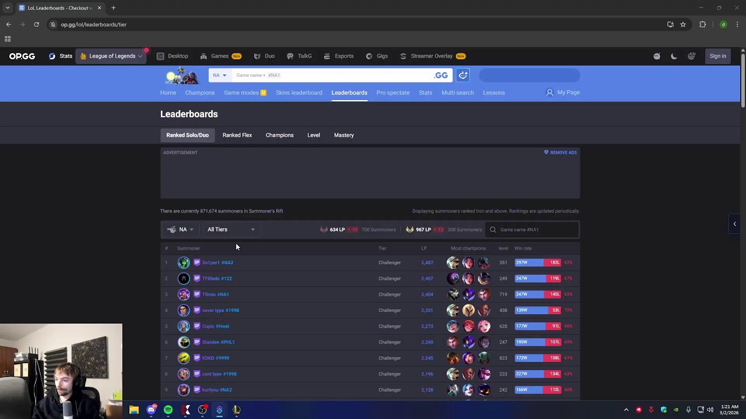Open File Explorer from the taskbar
Image resolution: width=746 pixels, height=419 pixels.
click(134, 410)
